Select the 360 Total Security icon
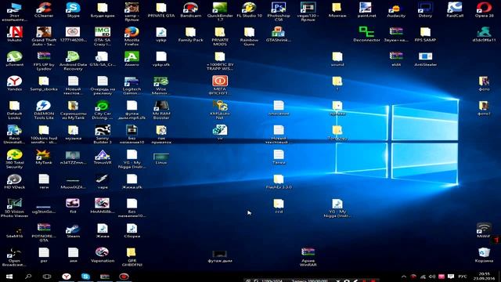Image resolution: width=501 pixels, height=282 pixels. point(14,159)
